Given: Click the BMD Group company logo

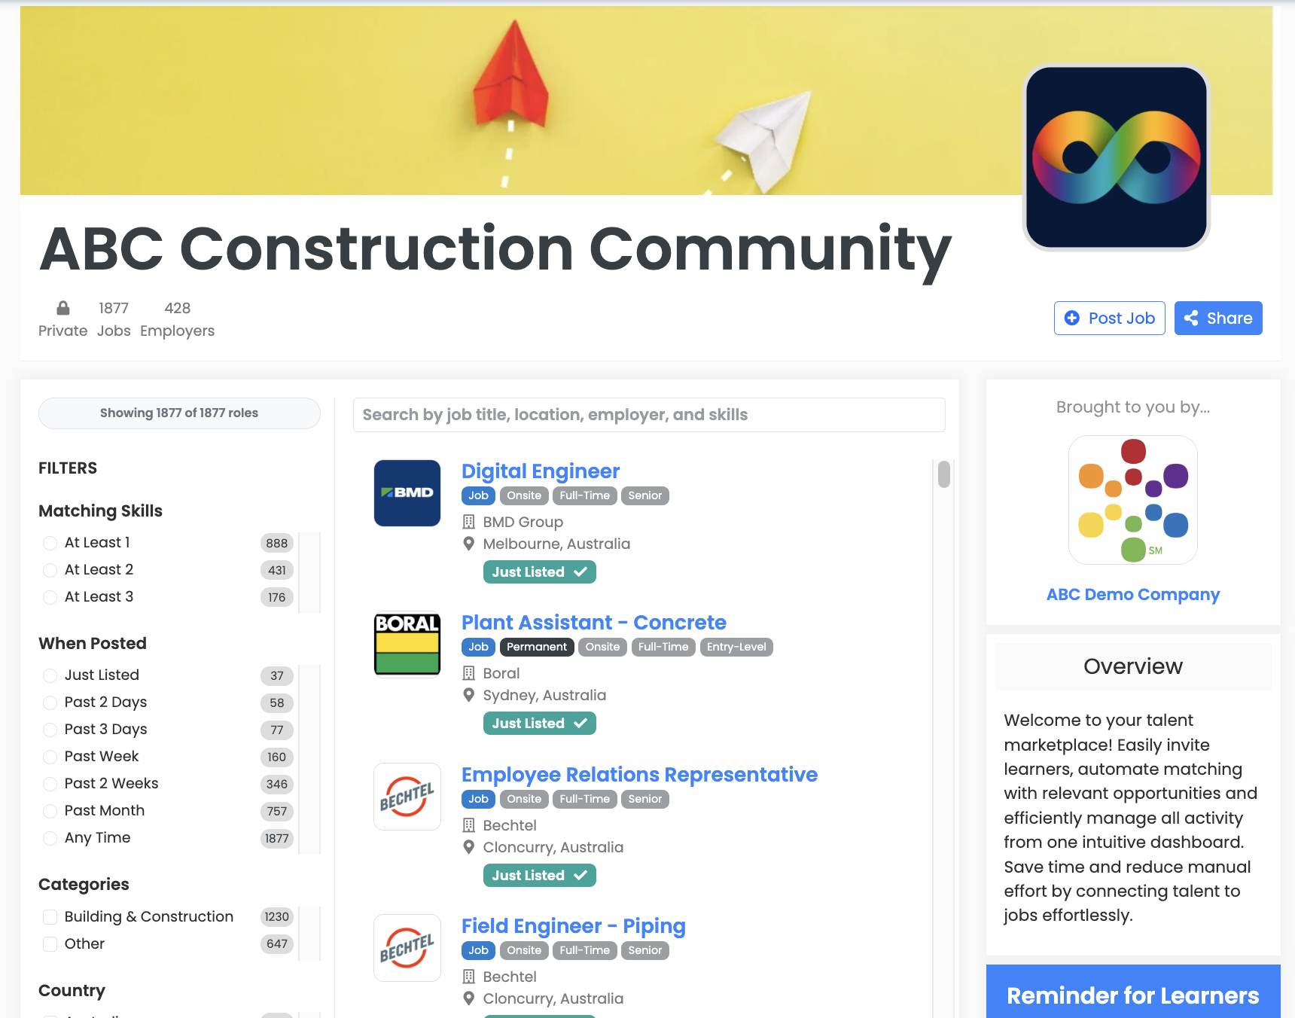Looking at the screenshot, I should pos(407,493).
